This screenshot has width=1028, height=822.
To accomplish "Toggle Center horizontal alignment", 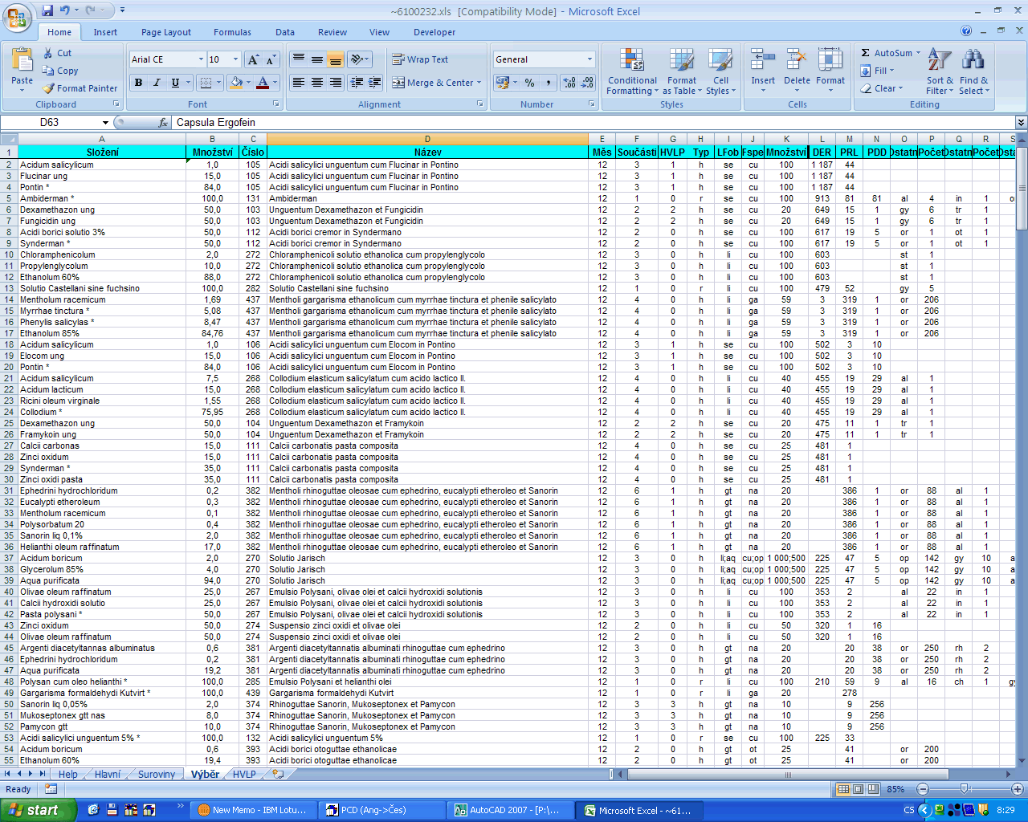I will (x=317, y=83).
